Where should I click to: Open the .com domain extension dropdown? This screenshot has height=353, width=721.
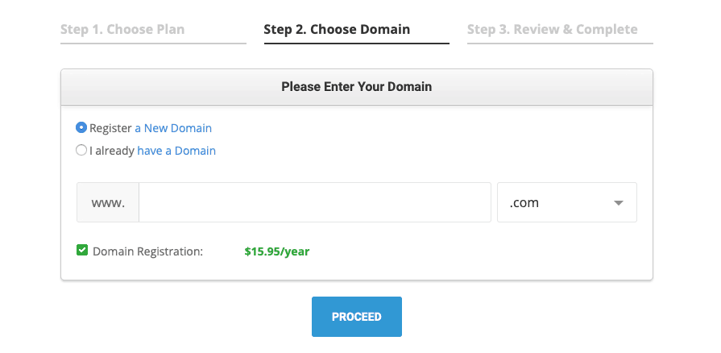pyautogui.click(x=566, y=202)
